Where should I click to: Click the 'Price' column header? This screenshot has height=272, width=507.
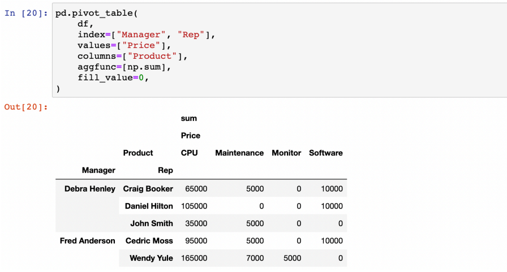coord(191,136)
